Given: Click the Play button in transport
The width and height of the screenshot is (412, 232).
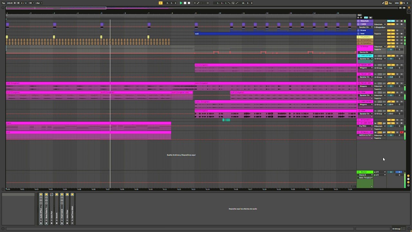Looking at the screenshot, I should click(x=181, y=3).
